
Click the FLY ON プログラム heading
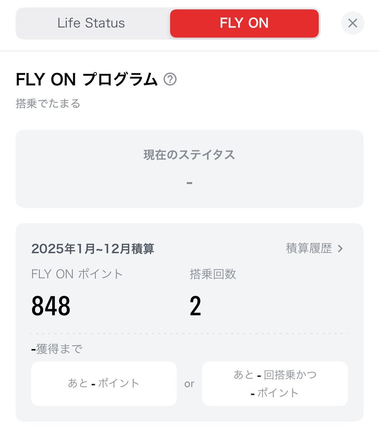point(87,79)
